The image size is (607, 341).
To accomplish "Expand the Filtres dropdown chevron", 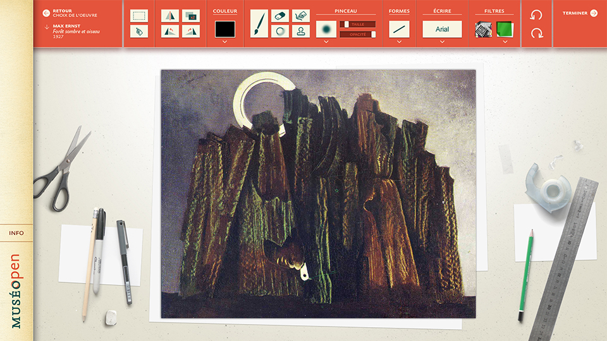I will click(505, 42).
